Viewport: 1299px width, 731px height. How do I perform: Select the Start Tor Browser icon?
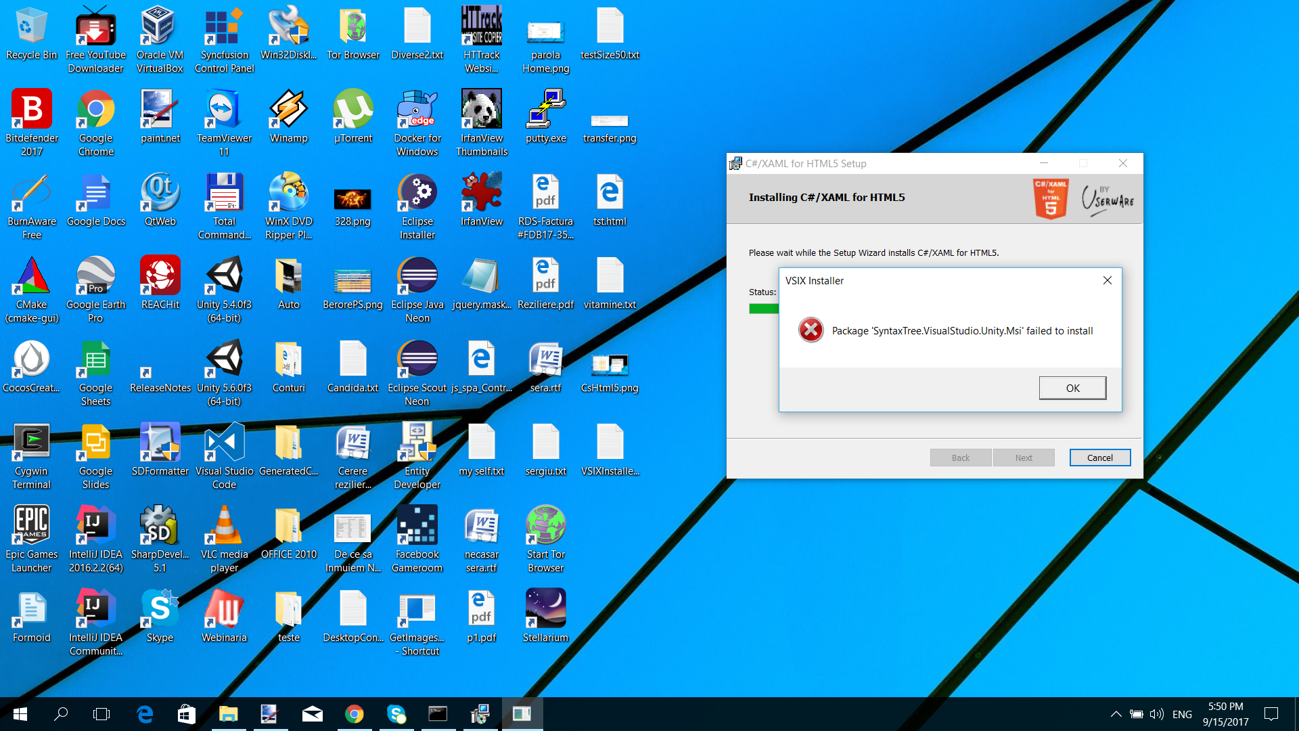point(545,539)
